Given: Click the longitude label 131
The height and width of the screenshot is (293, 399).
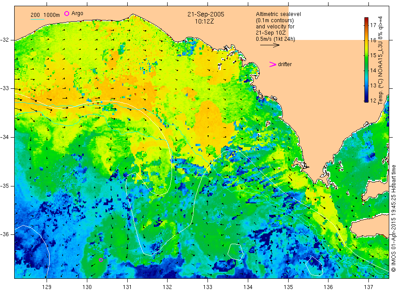Looking at the screenshot, I should 127,287.
